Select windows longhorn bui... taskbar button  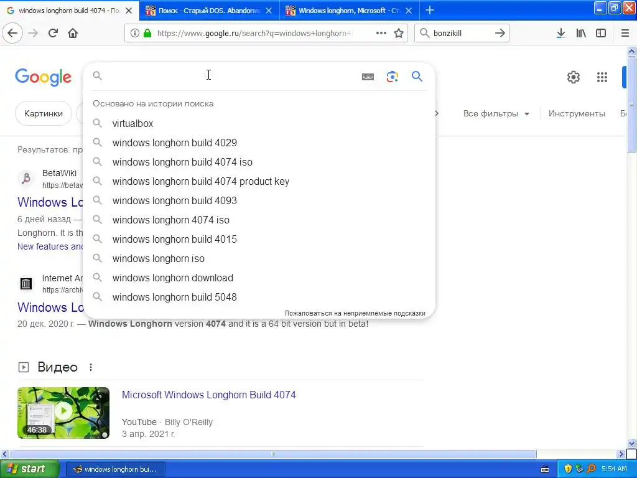(x=115, y=469)
